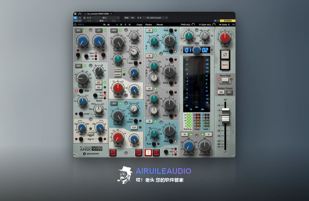
Task: Select settings slot B
Action: click(121, 25)
